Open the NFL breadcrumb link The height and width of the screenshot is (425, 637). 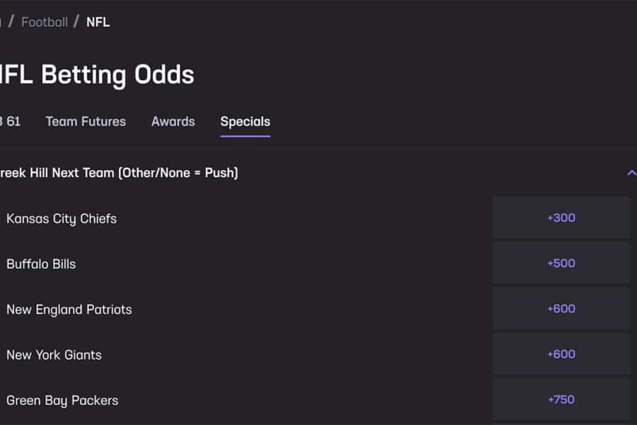(98, 22)
